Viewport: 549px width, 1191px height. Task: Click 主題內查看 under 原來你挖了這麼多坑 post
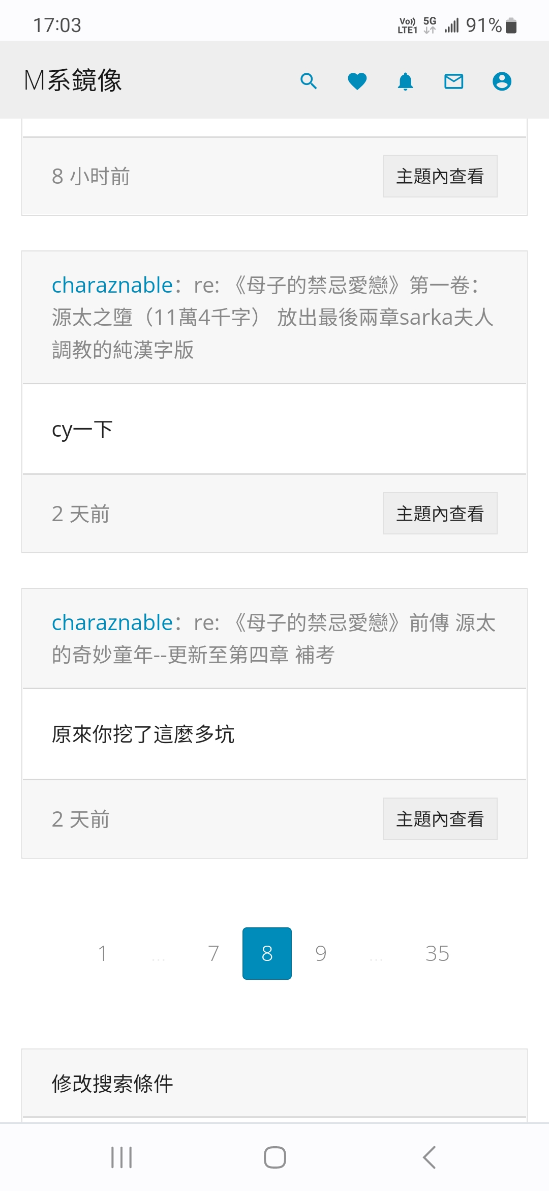click(440, 819)
